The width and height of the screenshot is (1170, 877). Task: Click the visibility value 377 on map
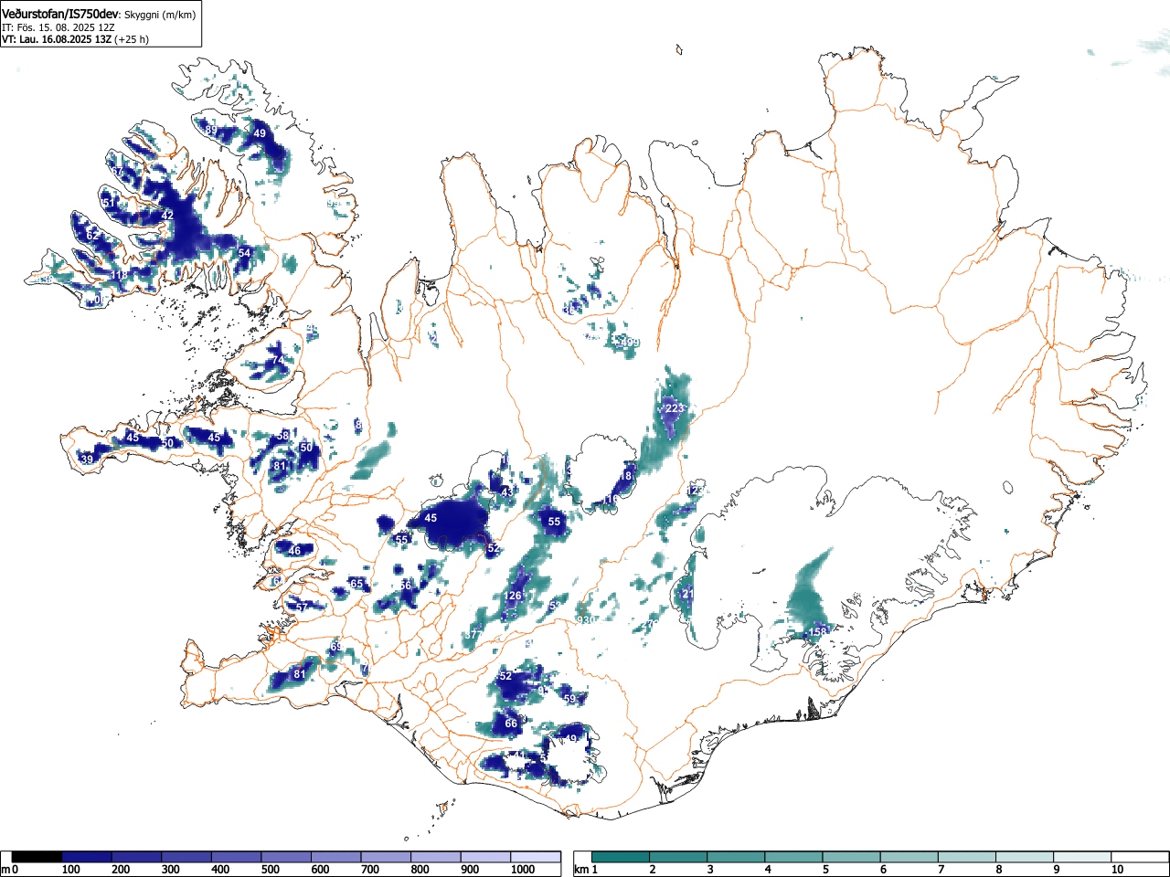473,635
